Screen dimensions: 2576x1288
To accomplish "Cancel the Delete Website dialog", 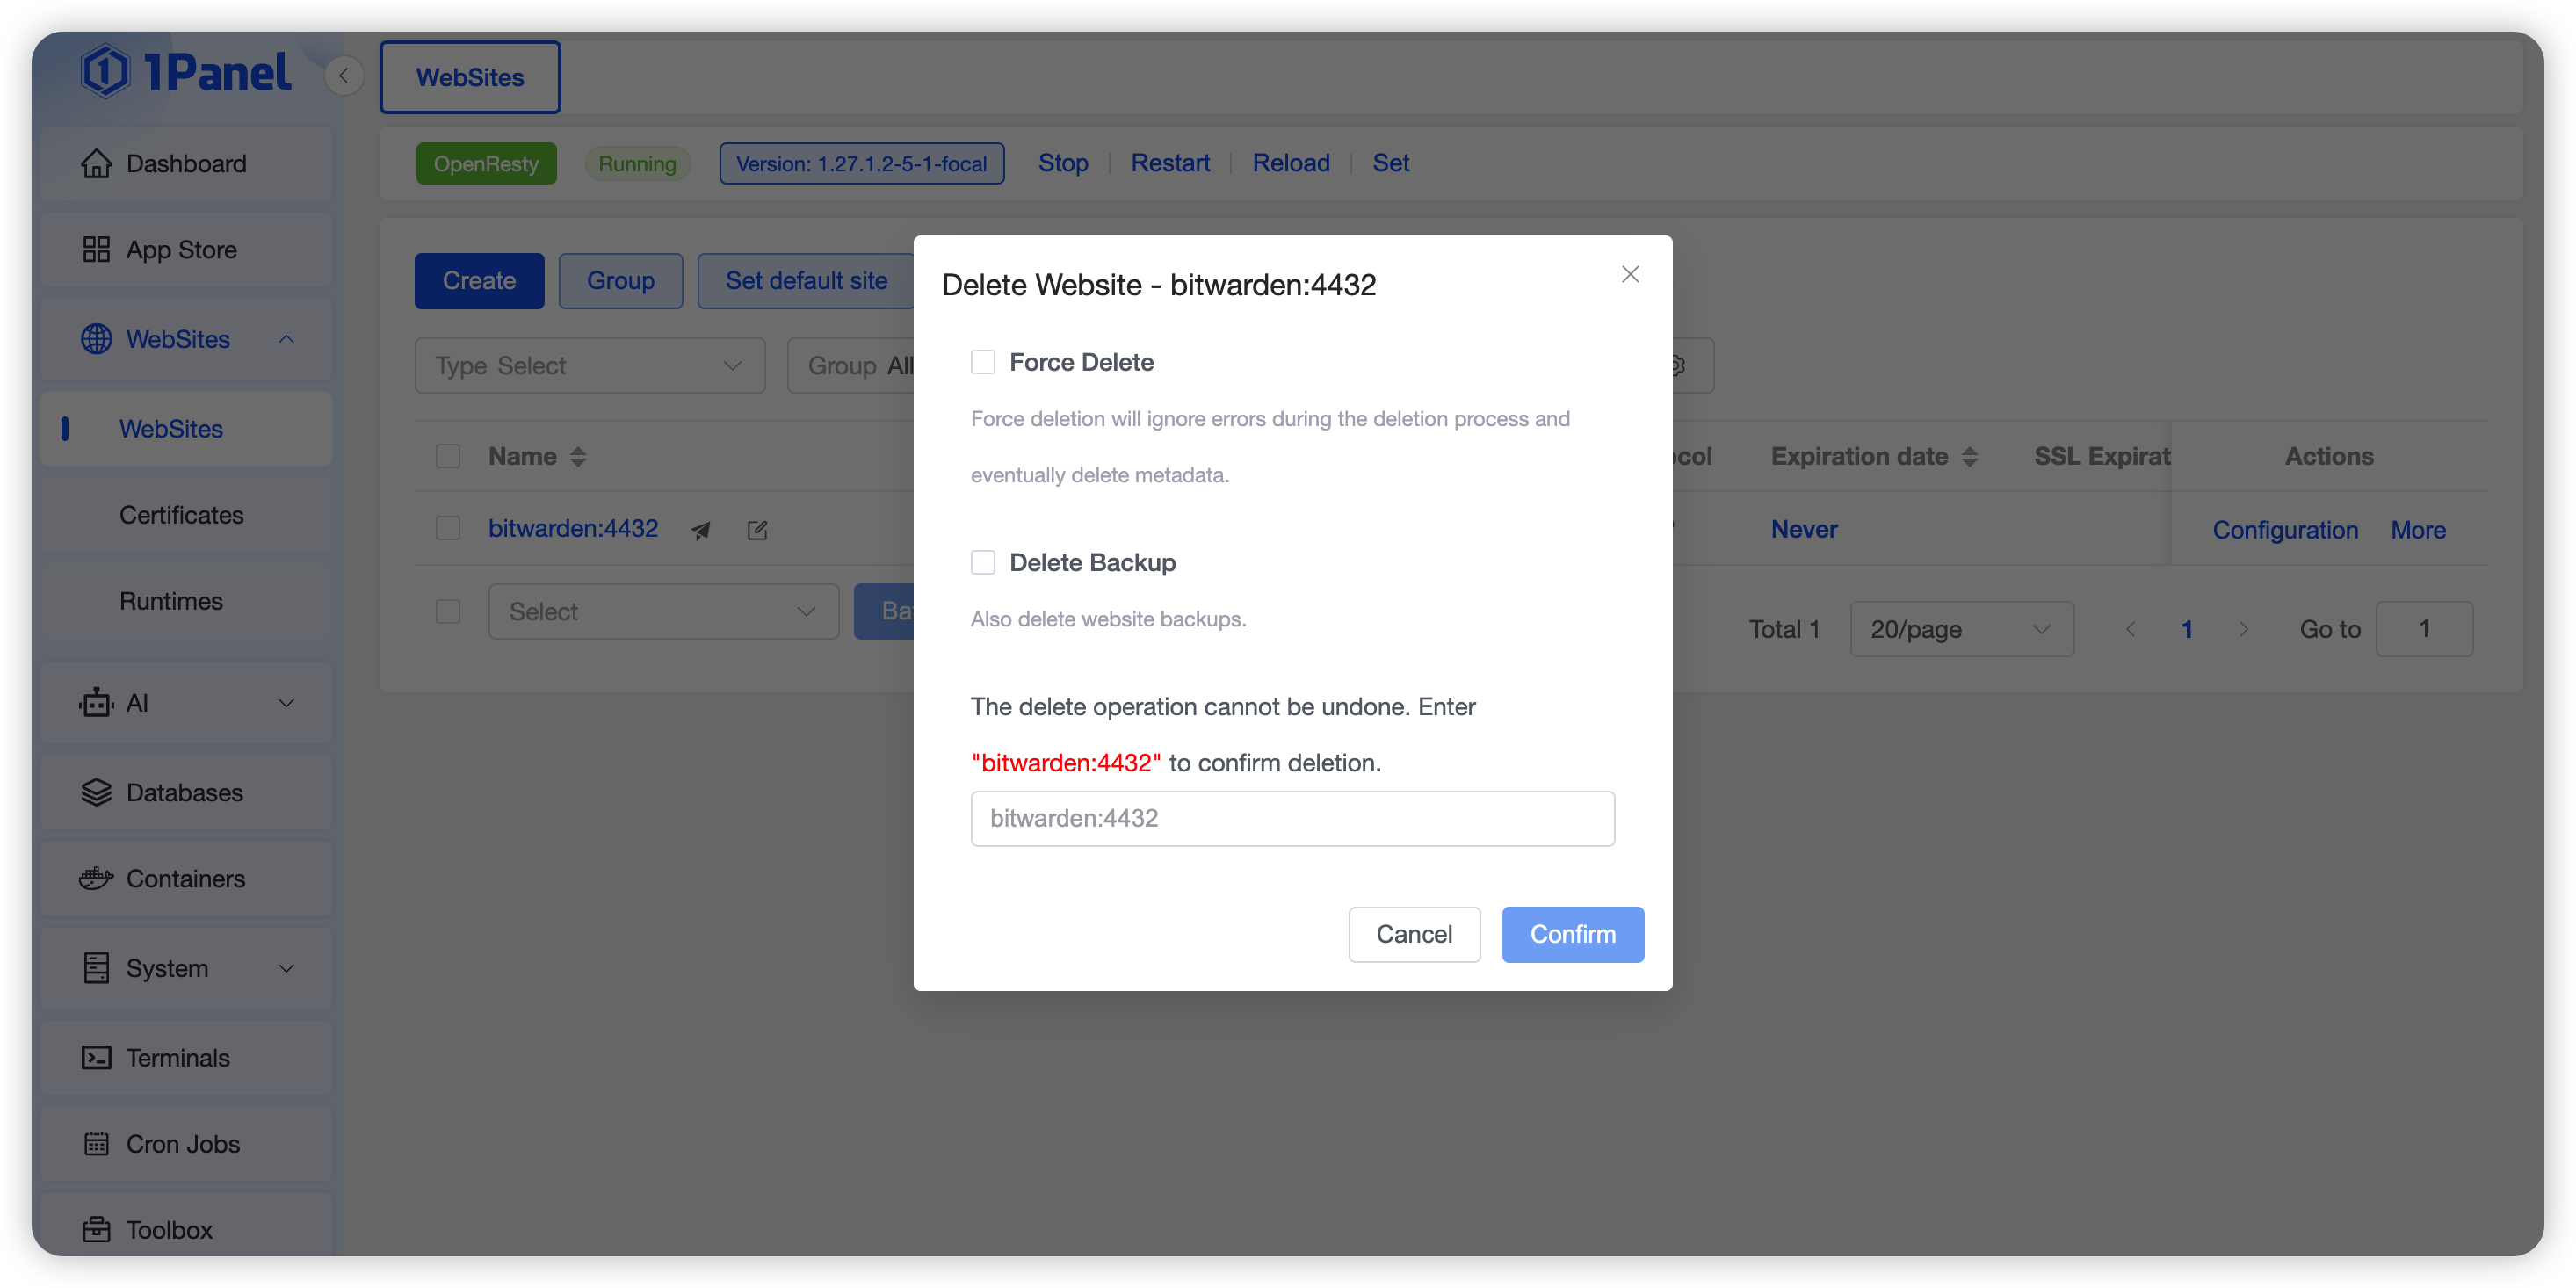I will (x=1413, y=934).
